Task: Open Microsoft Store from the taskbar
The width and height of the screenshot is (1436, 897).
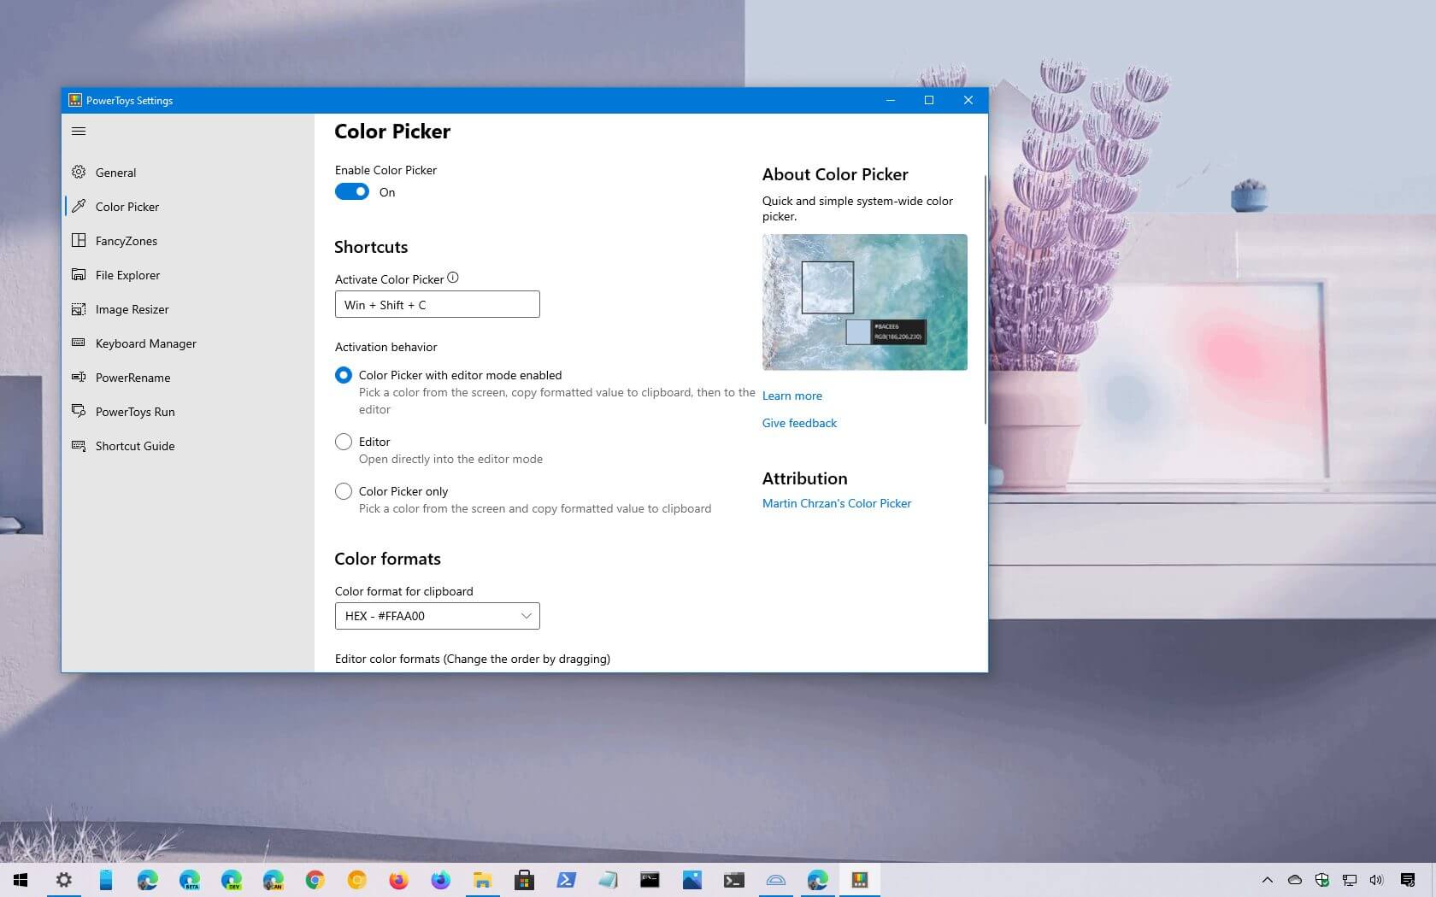Action: (524, 880)
